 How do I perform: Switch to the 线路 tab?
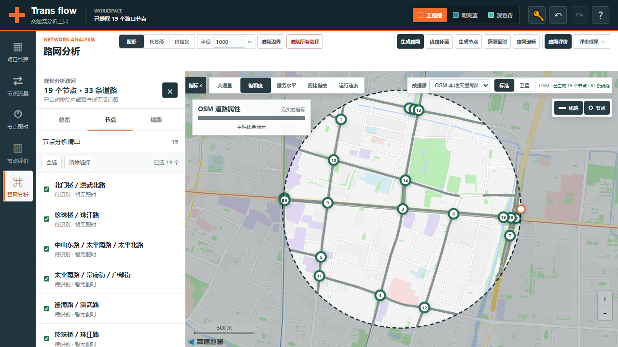click(156, 120)
